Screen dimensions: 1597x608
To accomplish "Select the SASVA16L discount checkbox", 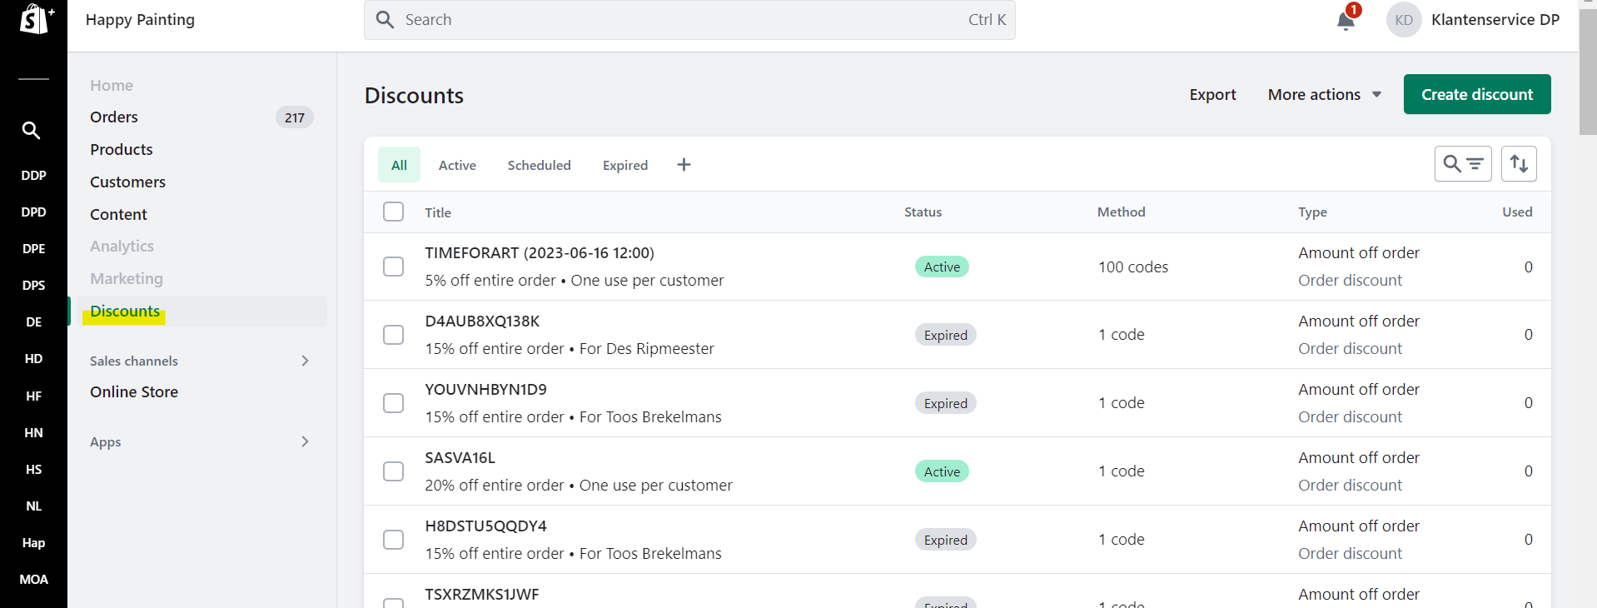I will coord(393,471).
